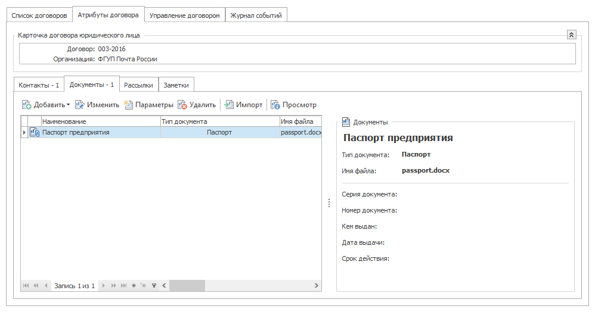Viewport: 595px width, 312px height.
Task: Click the Добавить document icon
Action: (27, 105)
